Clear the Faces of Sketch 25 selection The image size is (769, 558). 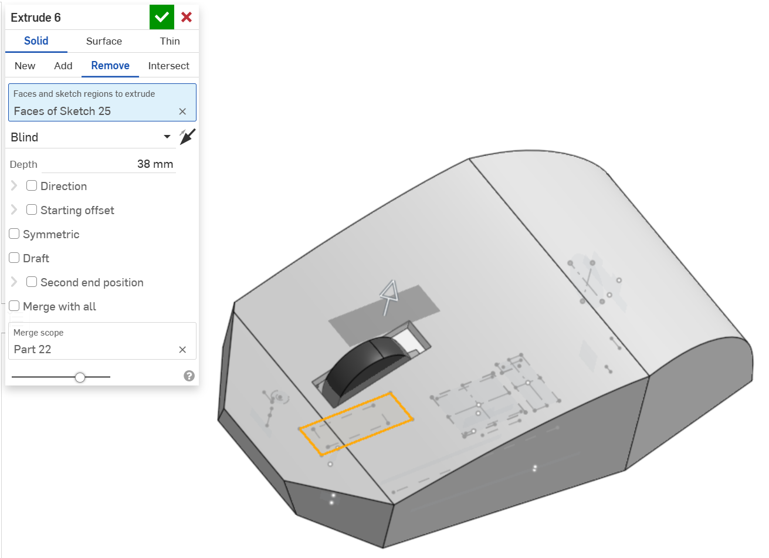pos(182,111)
